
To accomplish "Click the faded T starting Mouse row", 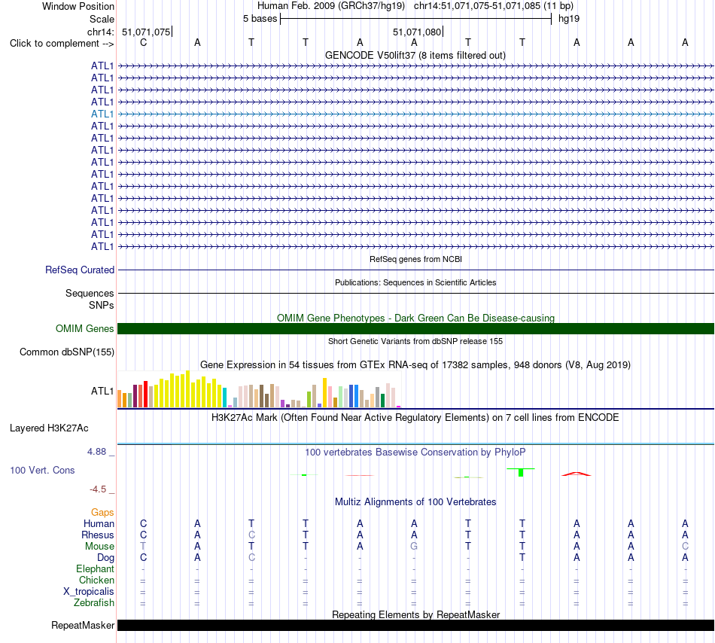I will pyautogui.click(x=143, y=547).
